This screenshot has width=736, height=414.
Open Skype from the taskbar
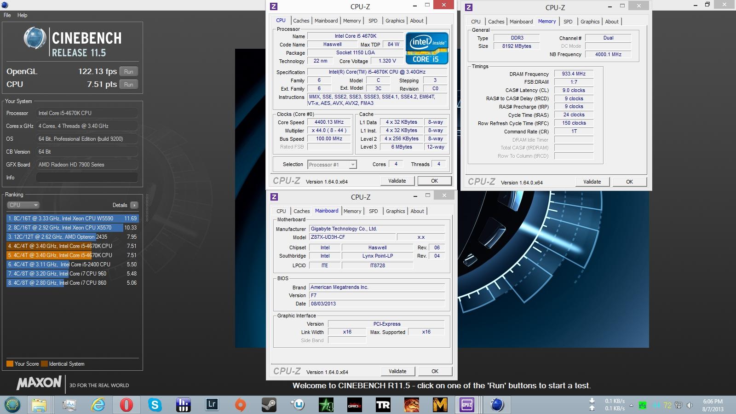(155, 405)
